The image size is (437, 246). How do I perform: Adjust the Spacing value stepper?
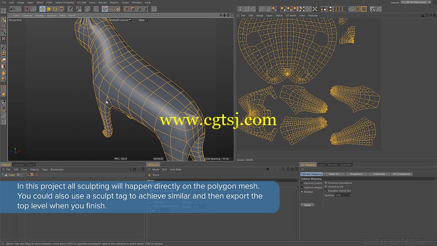click(x=351, y=195)
